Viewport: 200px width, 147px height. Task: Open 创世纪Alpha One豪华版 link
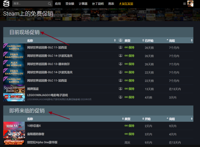[x=42, y=142]
